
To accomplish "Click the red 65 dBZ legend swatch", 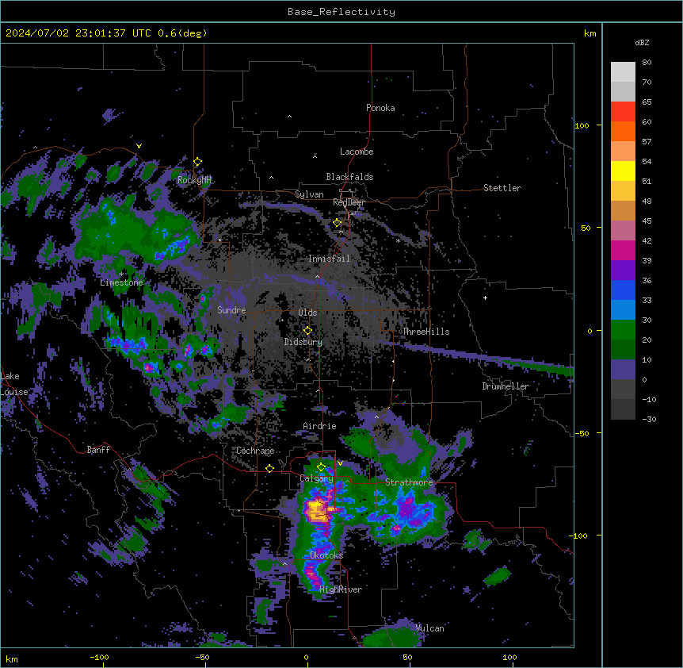I will [x=623, y=112].
